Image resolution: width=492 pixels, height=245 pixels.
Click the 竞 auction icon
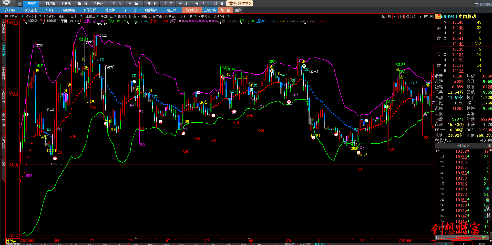coord(383,16)
